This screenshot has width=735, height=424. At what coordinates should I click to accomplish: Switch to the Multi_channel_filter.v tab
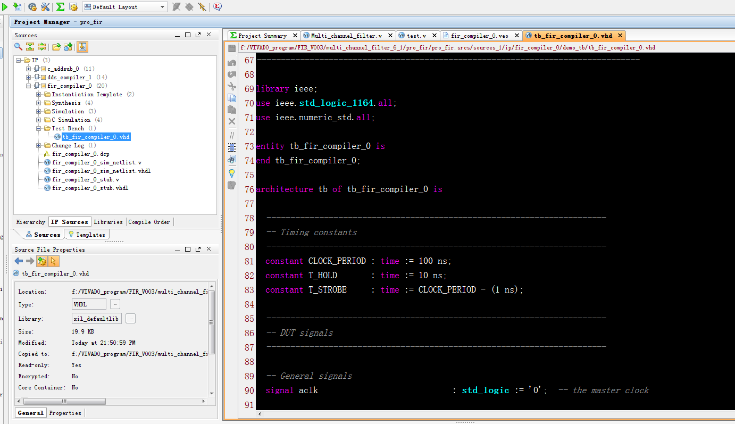tap(346, 36)
